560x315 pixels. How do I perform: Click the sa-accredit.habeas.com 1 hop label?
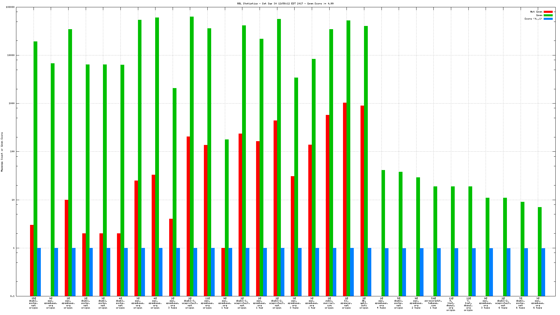point(433,303)
